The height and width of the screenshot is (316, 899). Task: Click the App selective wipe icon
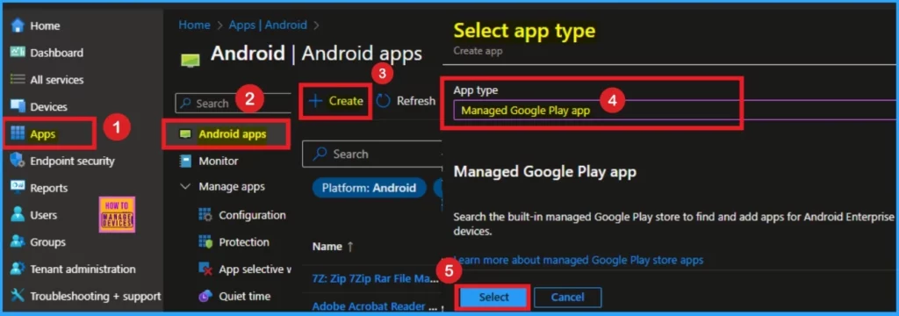point(205,269)
